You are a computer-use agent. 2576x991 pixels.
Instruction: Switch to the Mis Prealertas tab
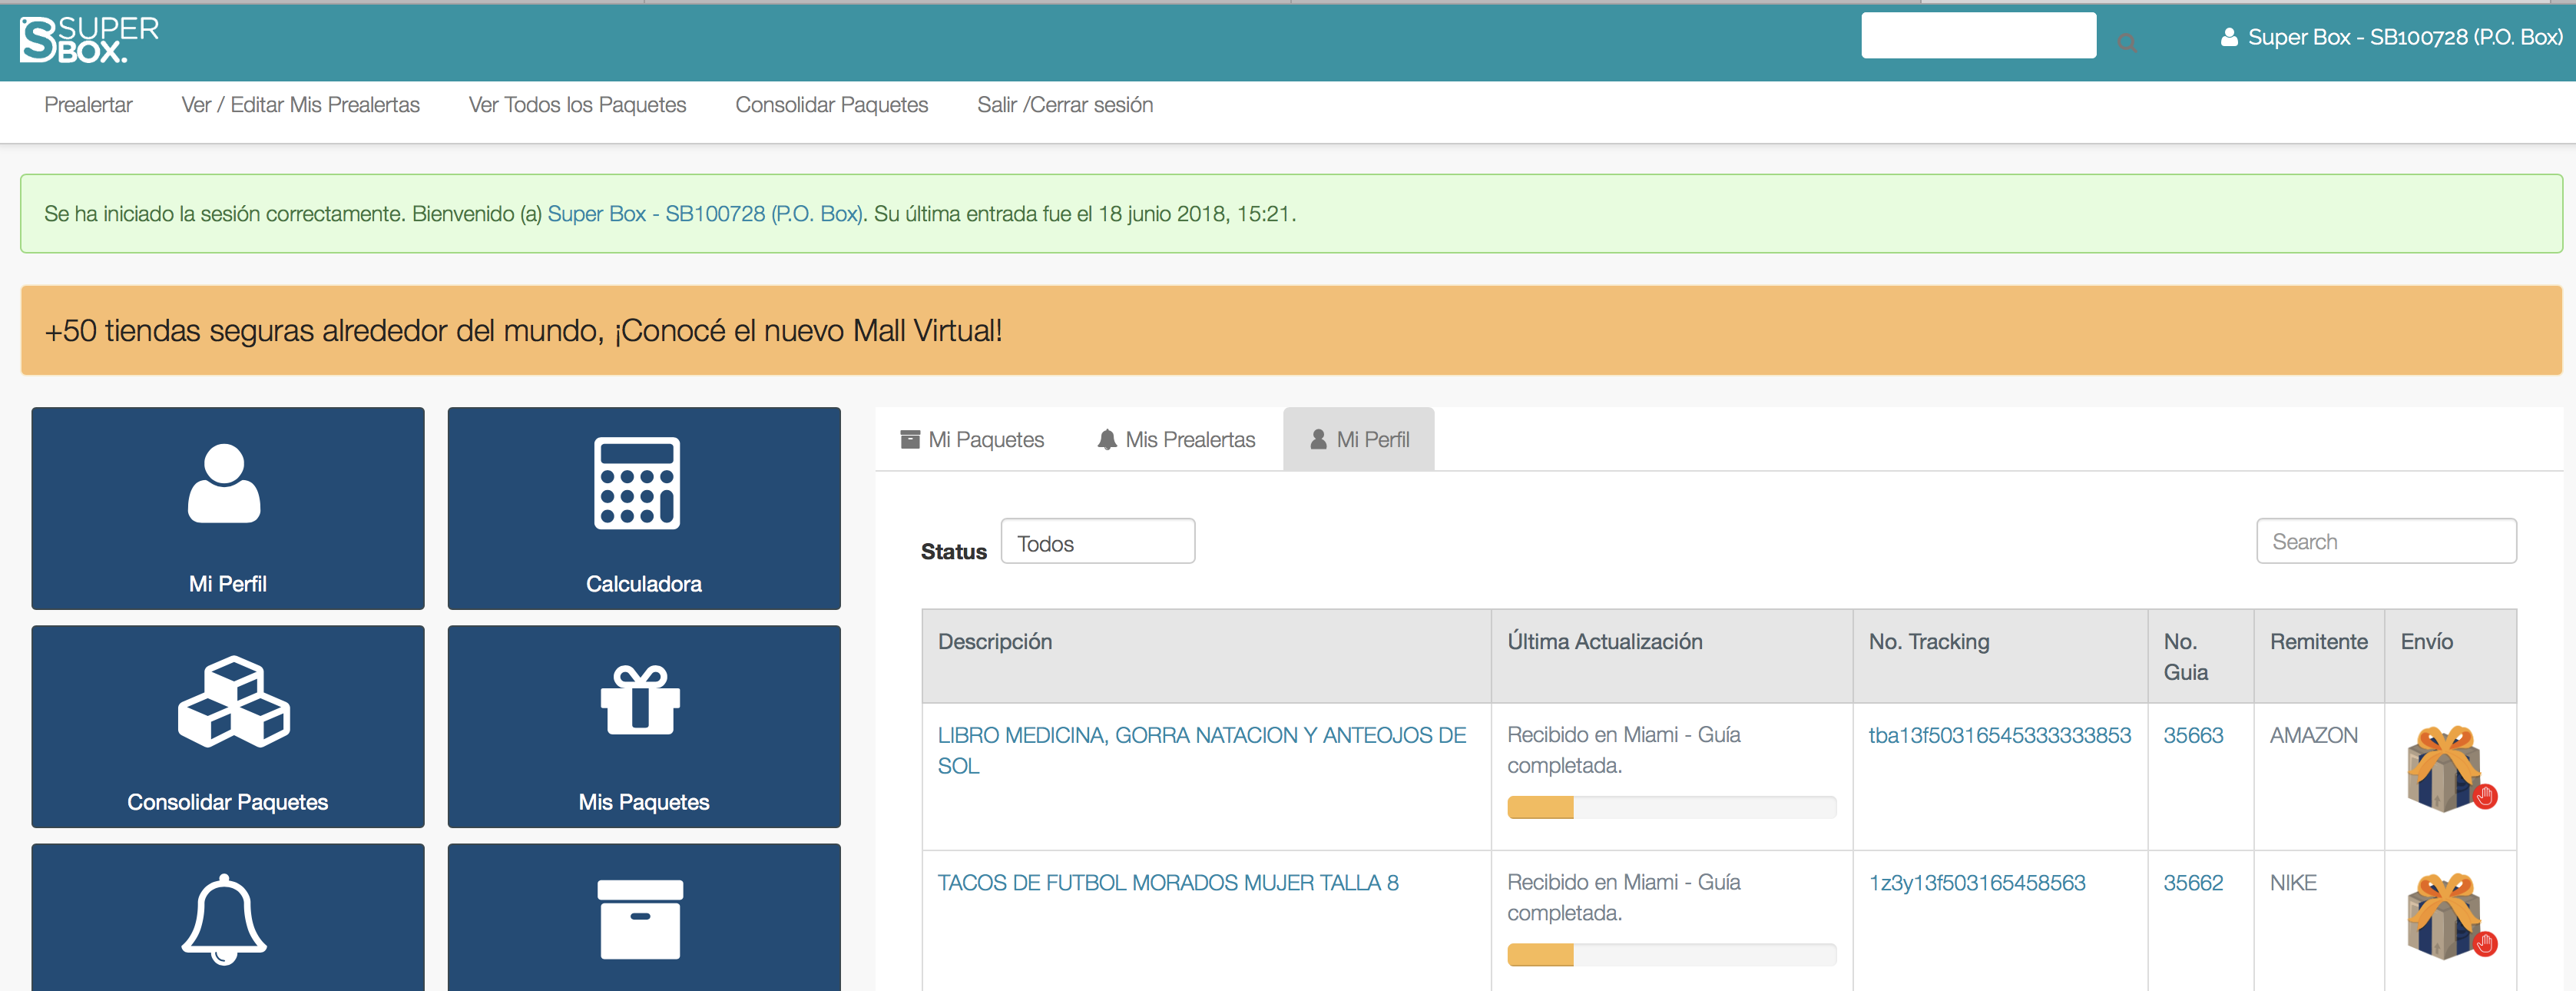coord(1176,439)
